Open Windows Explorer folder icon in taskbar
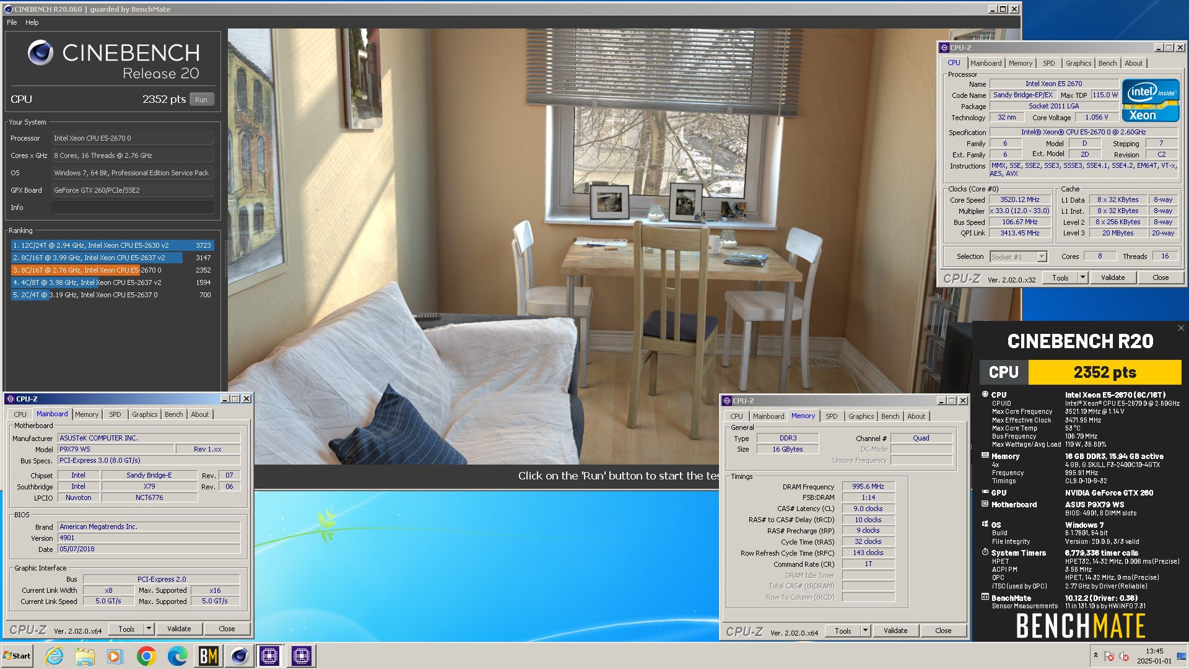Viewport: 1189px width, 669px height. tap(85, 656)
